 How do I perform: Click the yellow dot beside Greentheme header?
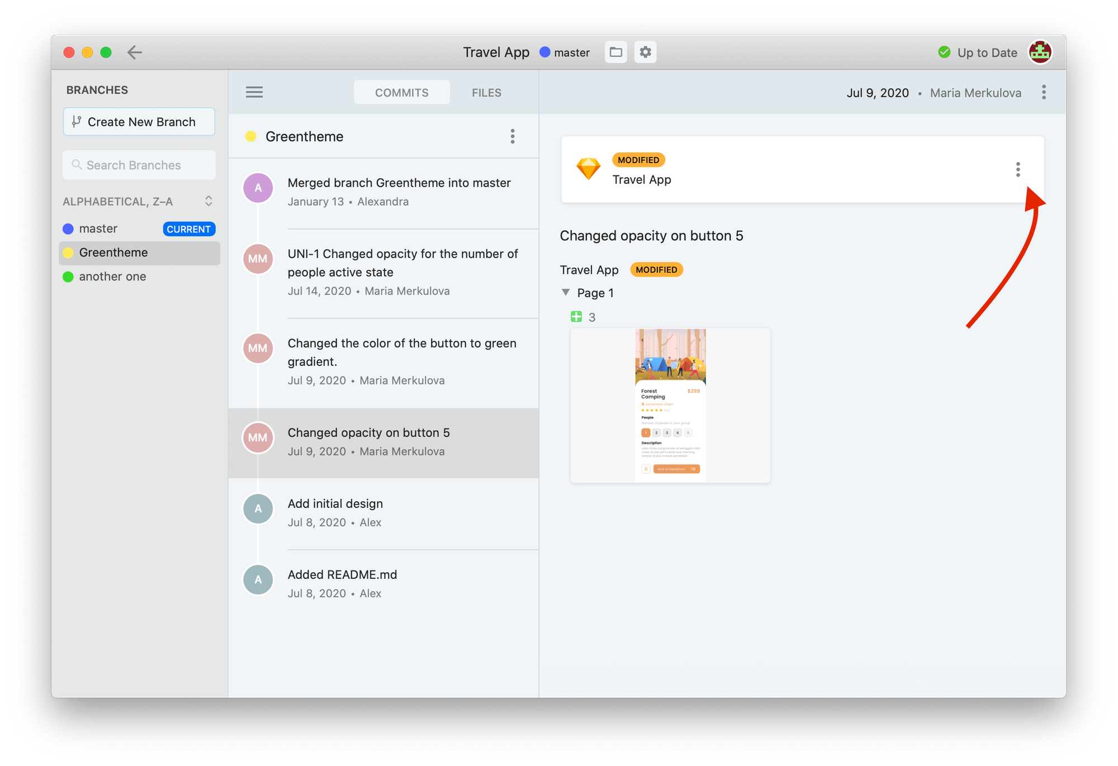(x=251, y=136)
